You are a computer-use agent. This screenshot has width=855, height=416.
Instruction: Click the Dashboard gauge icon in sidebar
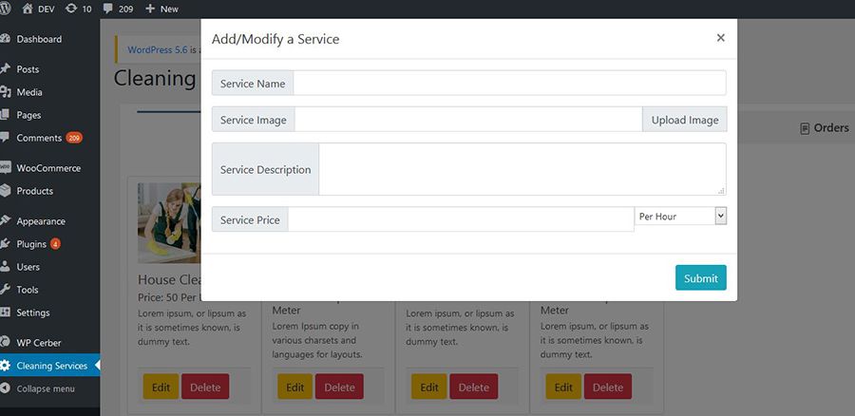click(6, 39)
